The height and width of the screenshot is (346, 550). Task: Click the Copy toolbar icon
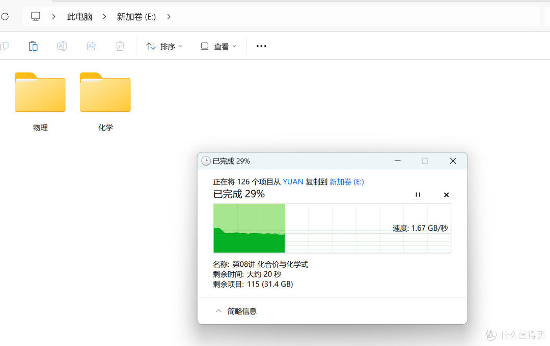pyautogui.click(x=4, y=46)
